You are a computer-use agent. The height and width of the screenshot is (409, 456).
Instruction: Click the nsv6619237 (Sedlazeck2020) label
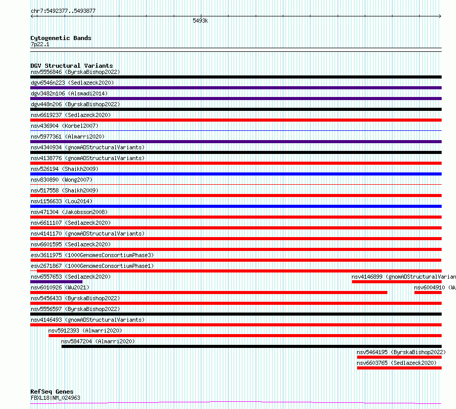71,115
